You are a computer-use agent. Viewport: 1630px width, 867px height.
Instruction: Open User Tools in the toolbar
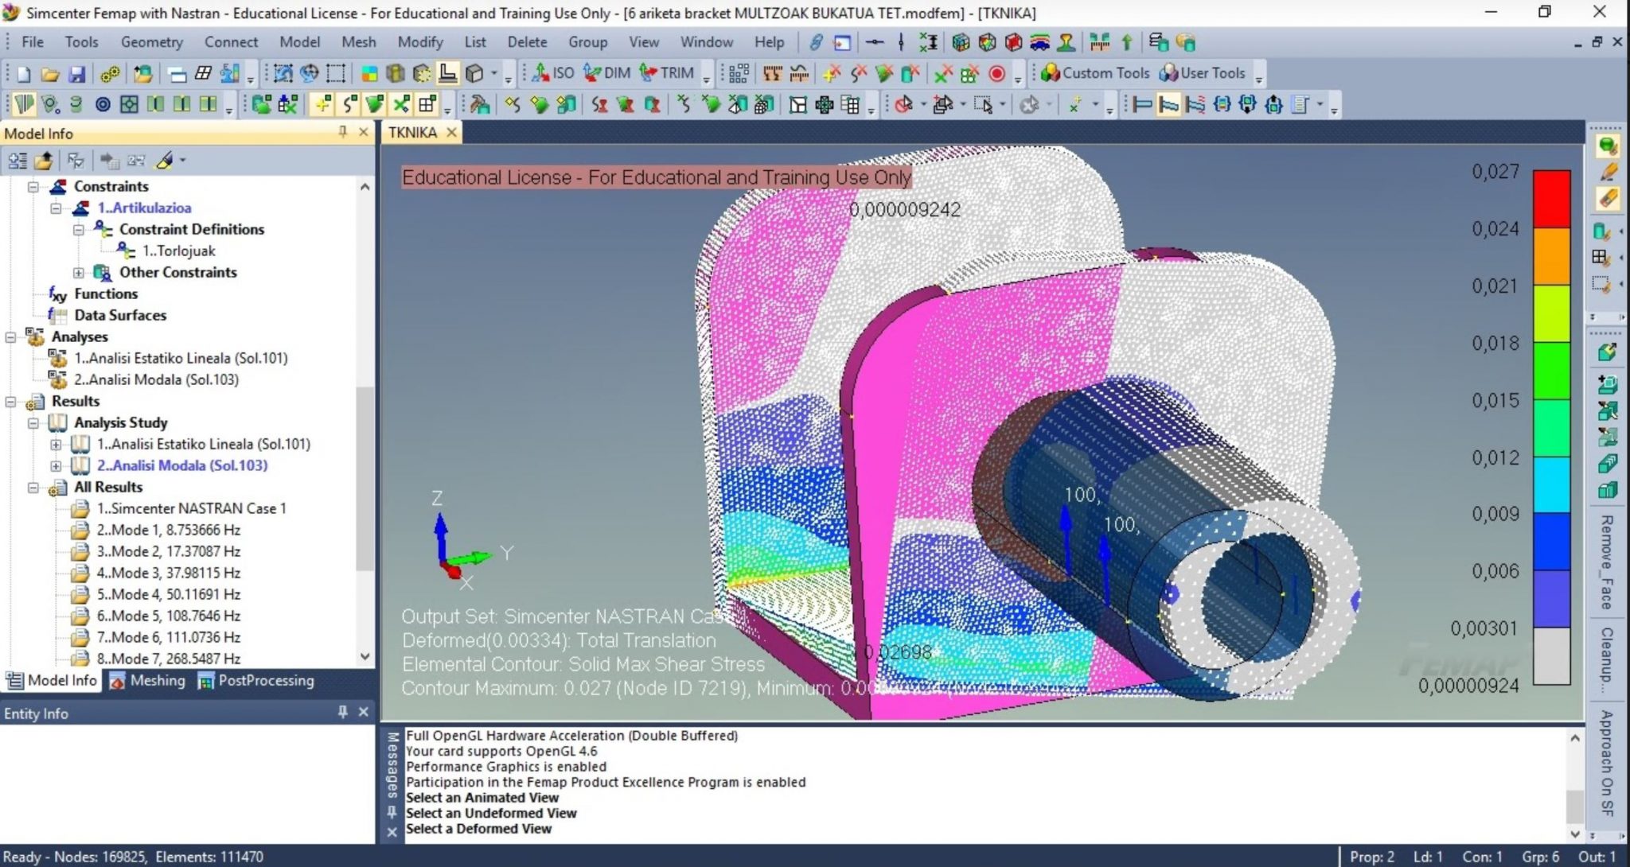[x=1202, y=73]
